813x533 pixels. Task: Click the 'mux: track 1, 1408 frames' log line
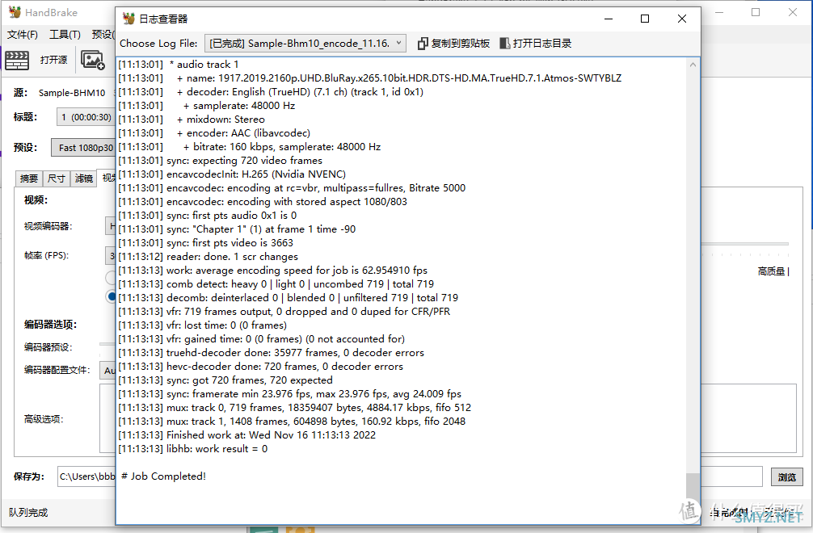click(292, 422)
